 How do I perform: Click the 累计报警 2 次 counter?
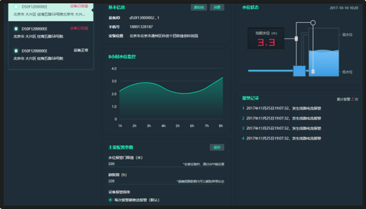347,99
